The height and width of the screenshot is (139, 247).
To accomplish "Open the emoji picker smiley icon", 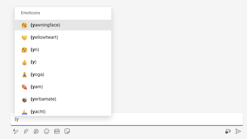I will (x=47, y=131).
